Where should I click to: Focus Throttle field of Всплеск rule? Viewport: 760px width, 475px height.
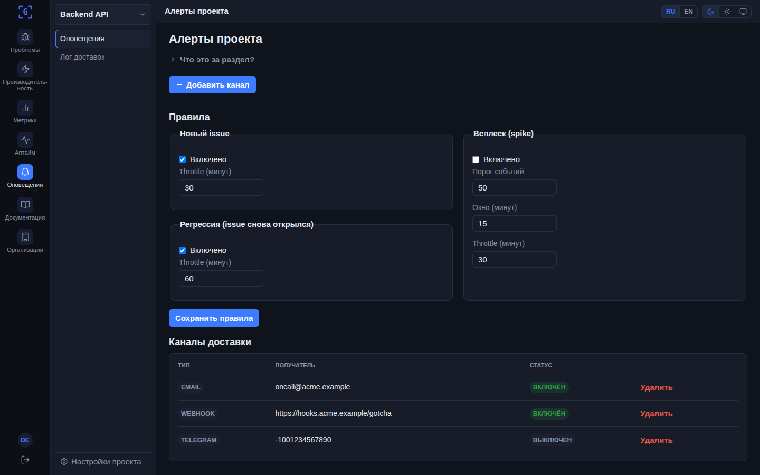(x=515, y=260)
